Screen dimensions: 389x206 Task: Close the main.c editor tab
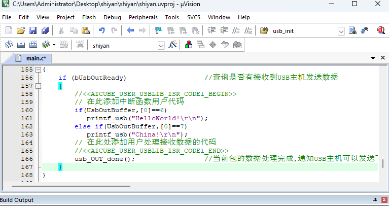pos(383,58)
